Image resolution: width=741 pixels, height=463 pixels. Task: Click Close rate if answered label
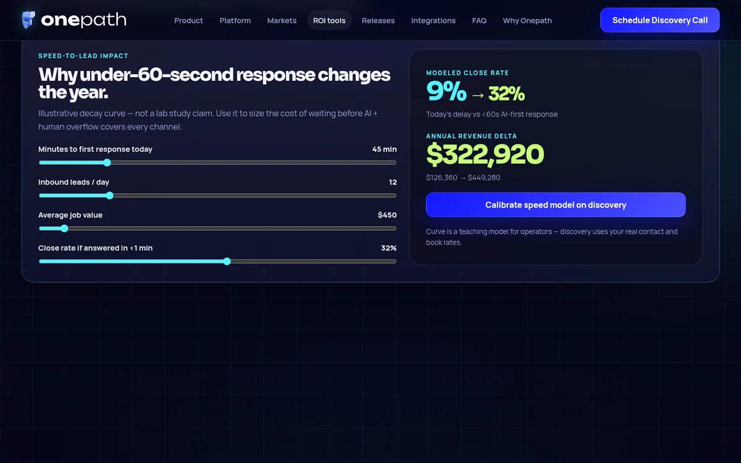pos(95,248)
